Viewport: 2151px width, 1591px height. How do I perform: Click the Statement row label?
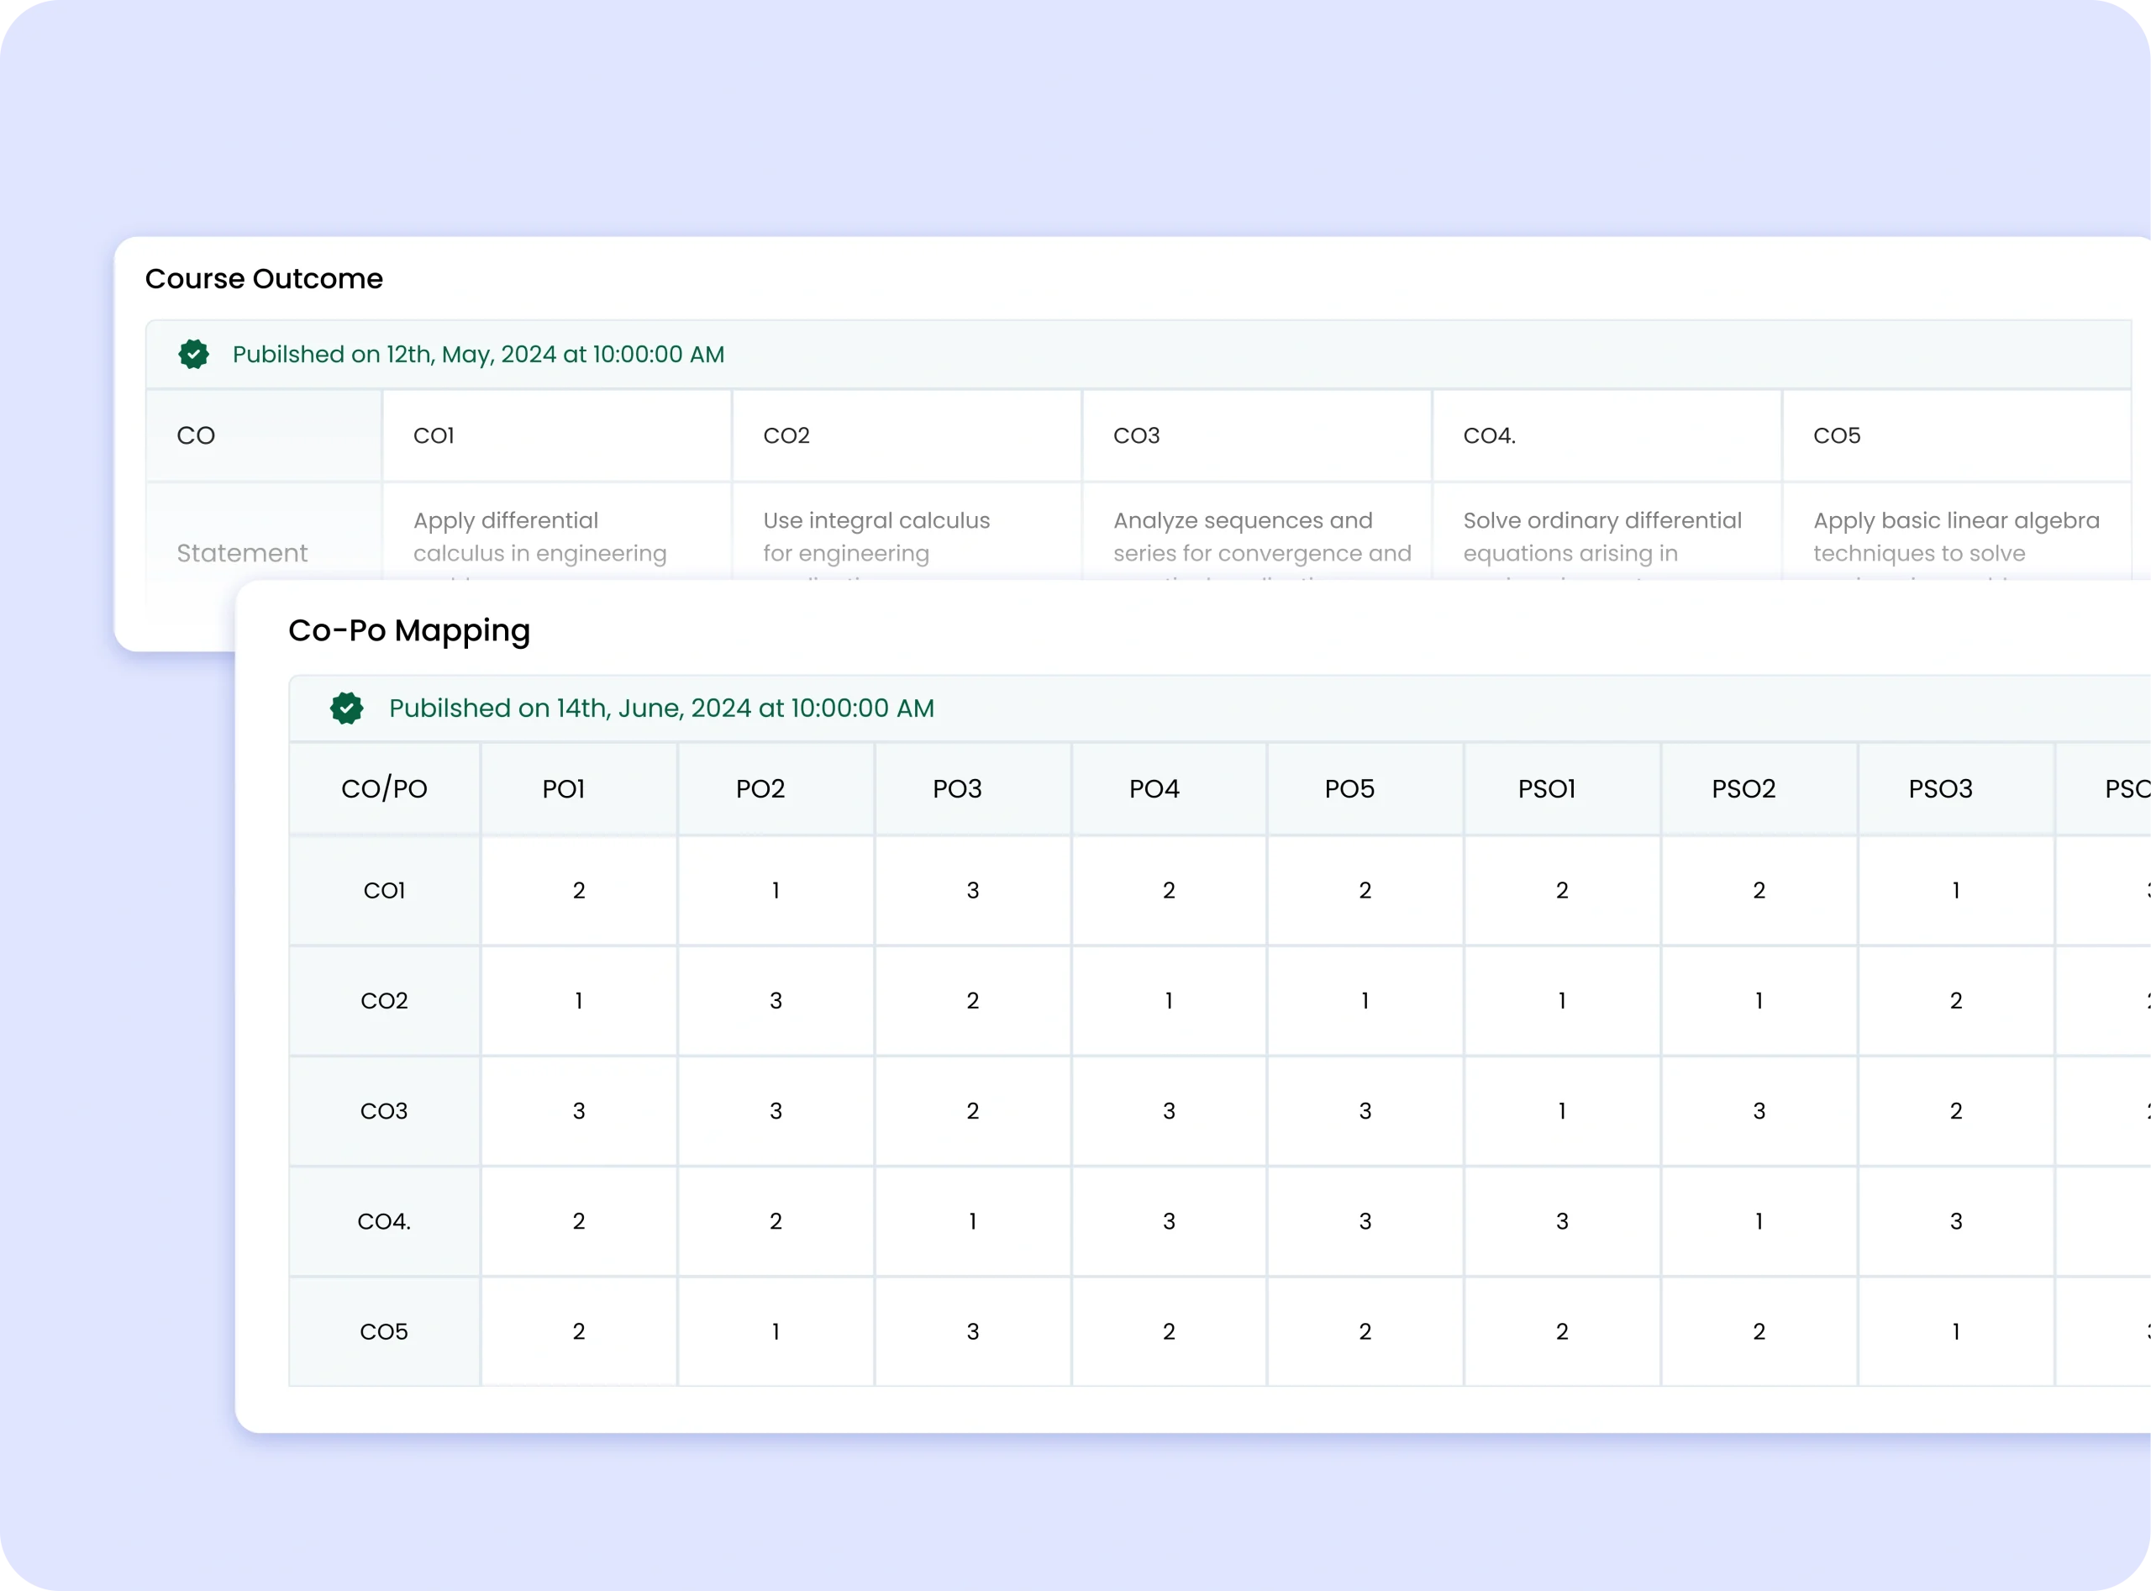point(242,553)
